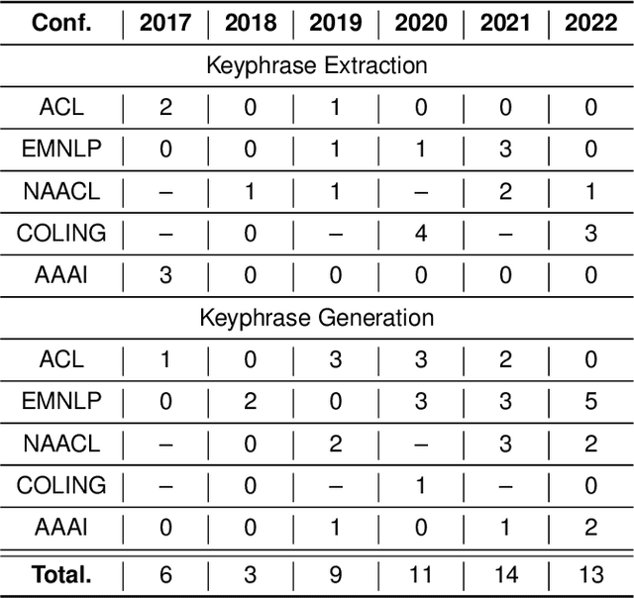Select the 2019 column header
The height and width of the screenshot is (598, 634).
tap(335, 23)
